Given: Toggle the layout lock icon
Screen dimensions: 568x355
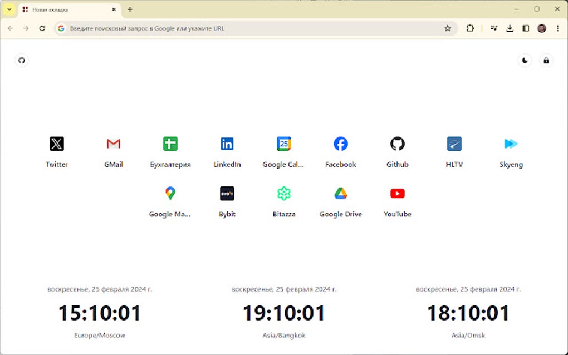Looking at the screenshot, I should point(546,60).
